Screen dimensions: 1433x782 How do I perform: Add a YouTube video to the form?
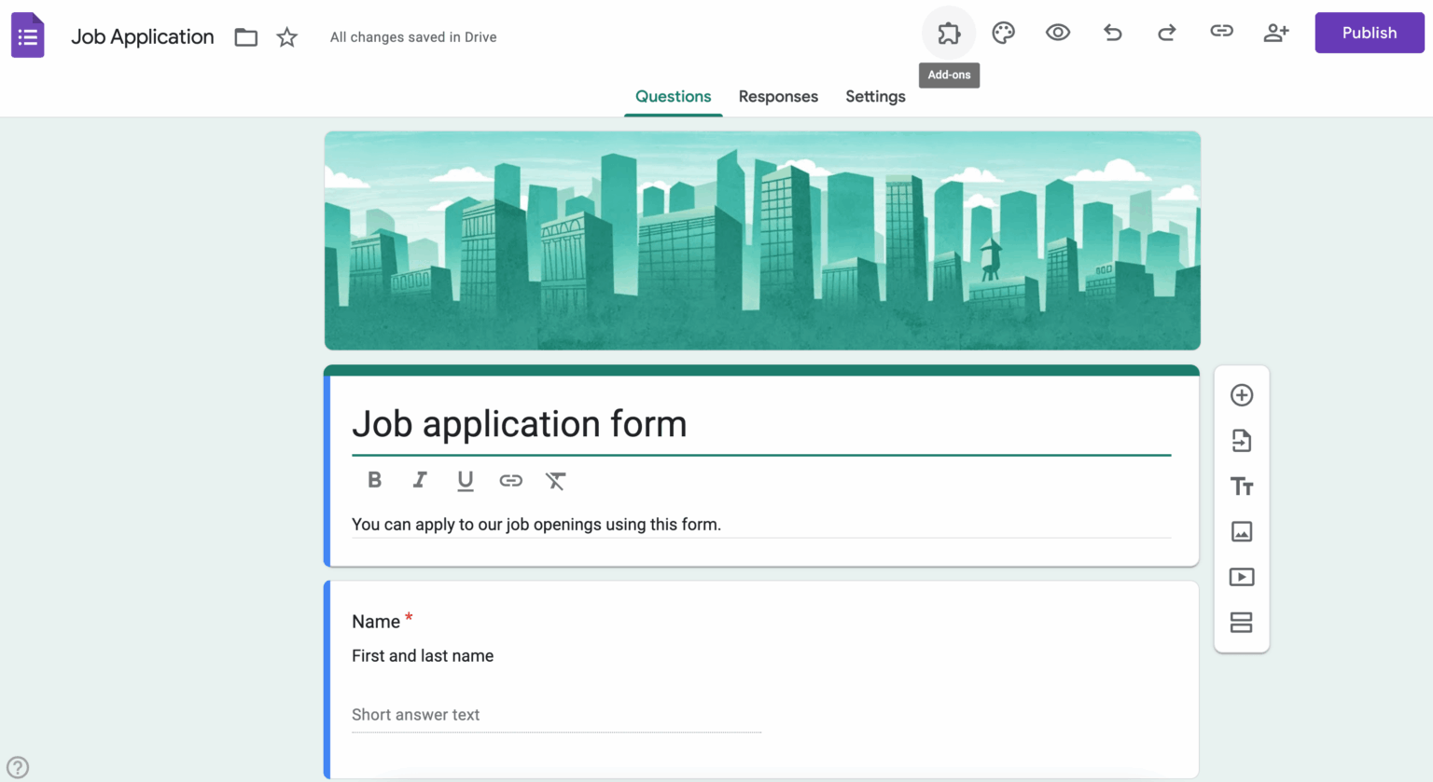[1242, 577]
